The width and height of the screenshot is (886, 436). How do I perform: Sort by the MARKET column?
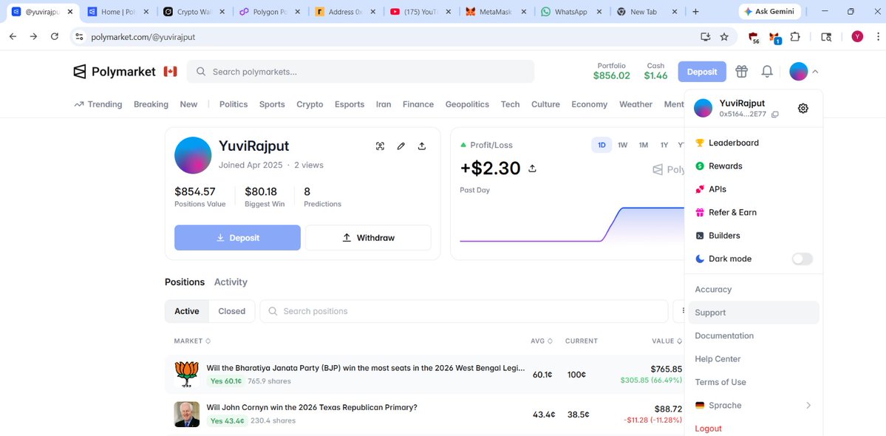click(x=192, y=341)
